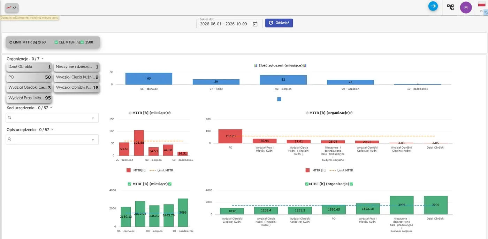The image size is (488, 239).
Task: Click the 1032 MTBF organization bar
Action: click(232, 211)
